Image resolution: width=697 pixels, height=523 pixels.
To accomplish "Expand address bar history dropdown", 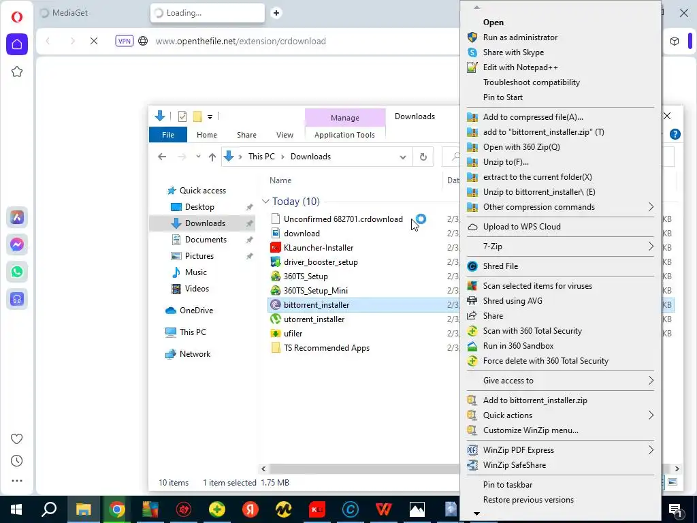I will click(x=403, y=157).
